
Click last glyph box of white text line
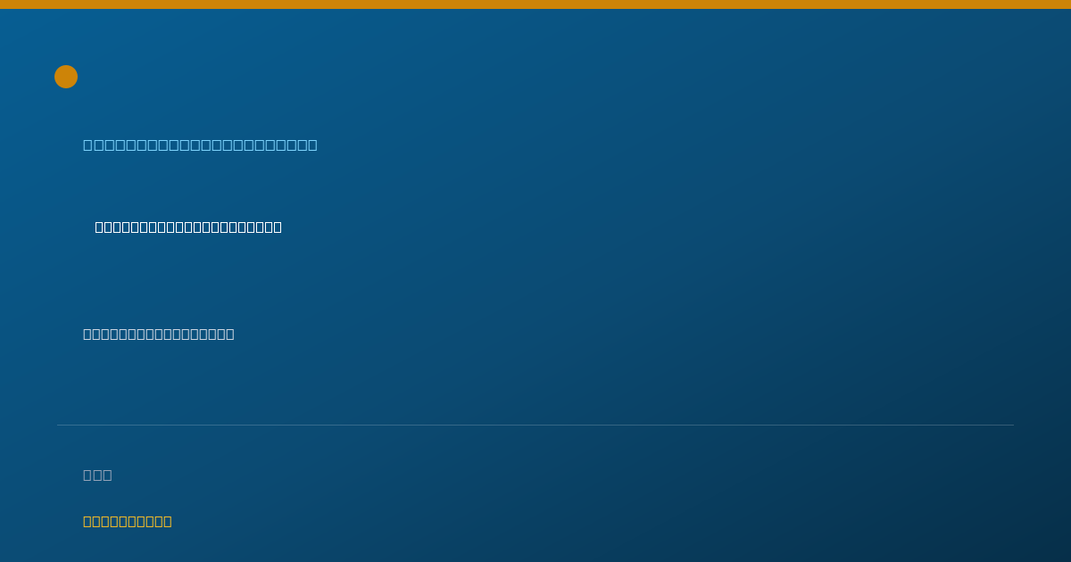[x=278, y=227]
